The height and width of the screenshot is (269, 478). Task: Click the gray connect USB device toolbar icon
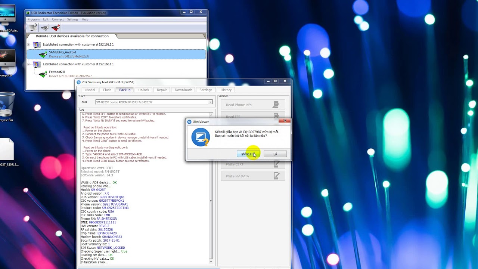pyautogui.click(x=45, y=28)
